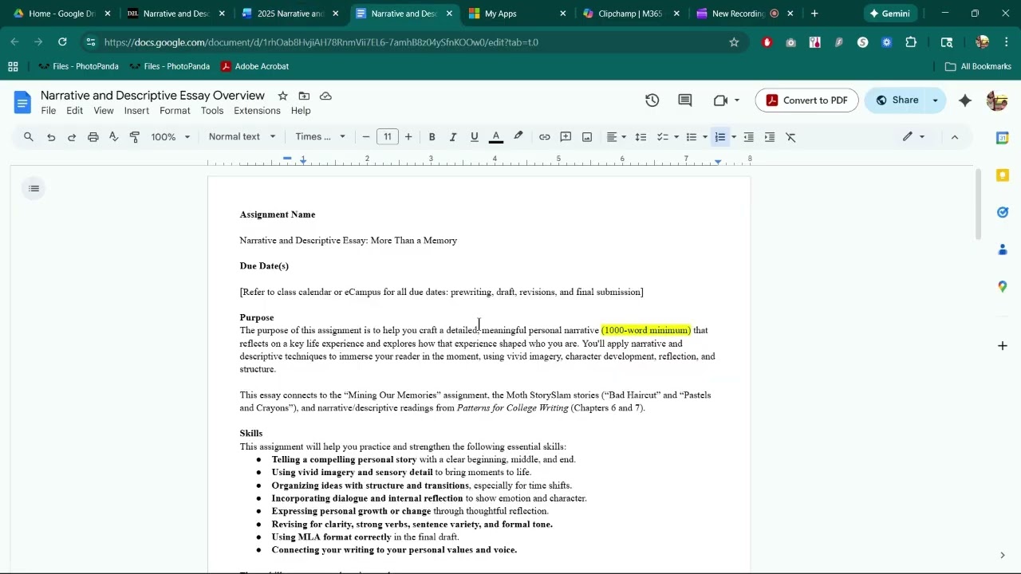Open Google Calendar side panel
Viewport: 1021px width, 574px height.
[x=1003, y=138]
